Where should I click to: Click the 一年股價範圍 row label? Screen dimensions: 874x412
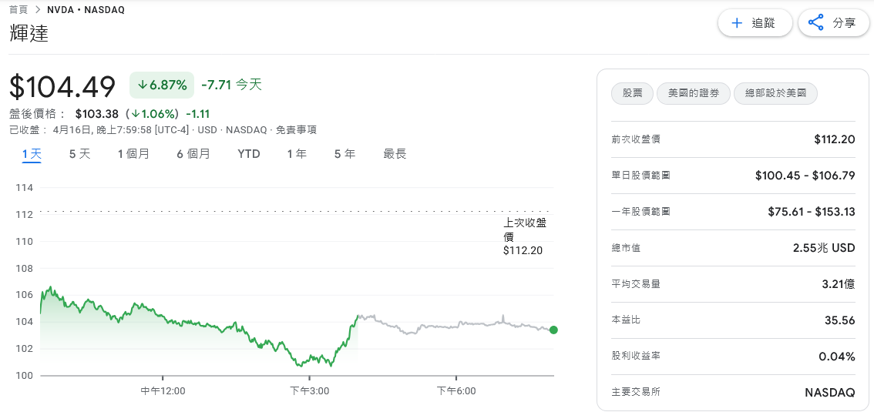(641, 212)
